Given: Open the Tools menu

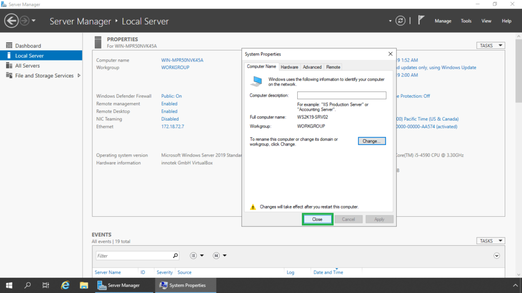Looking at the screenshot, I should 466,21.
